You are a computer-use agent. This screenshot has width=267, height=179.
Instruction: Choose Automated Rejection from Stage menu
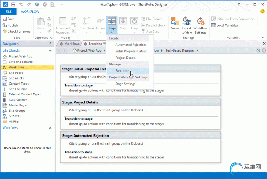point(130,45)
